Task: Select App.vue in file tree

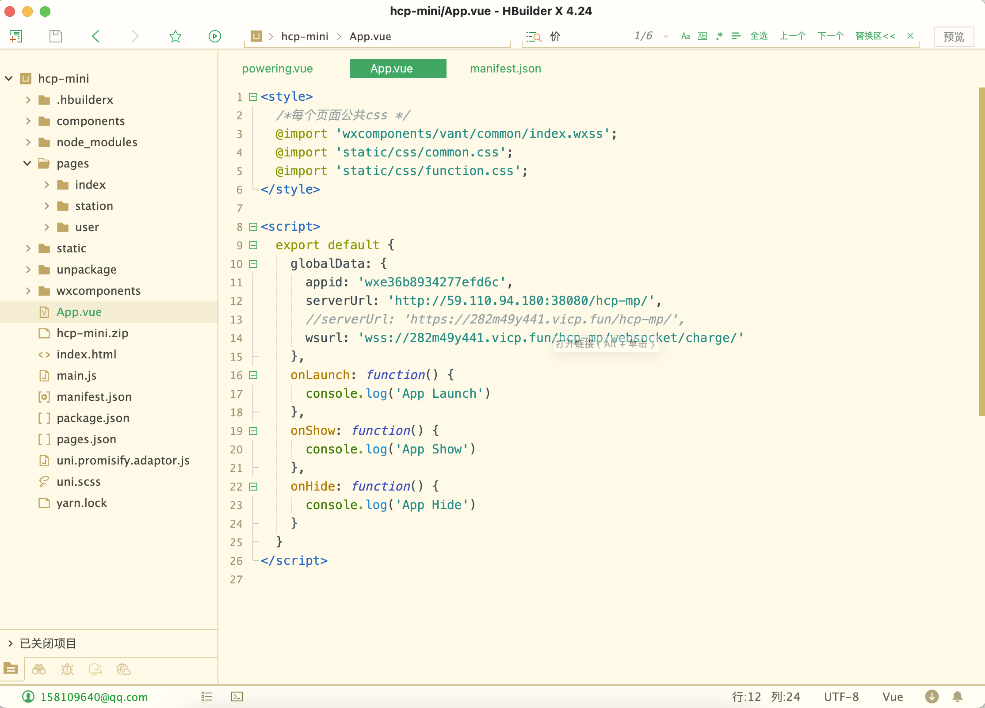Action: pyautogui.click(x=109, y=312)
